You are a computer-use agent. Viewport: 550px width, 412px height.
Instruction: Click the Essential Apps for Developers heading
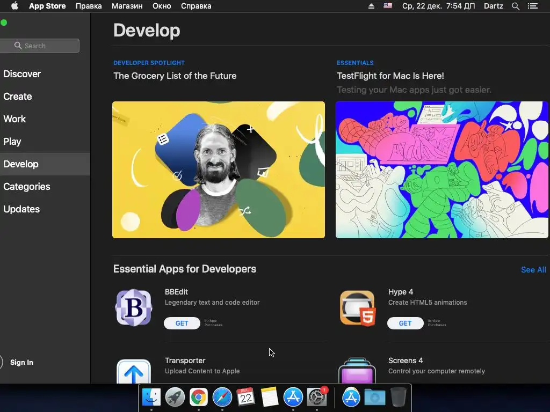pos(185,269)
